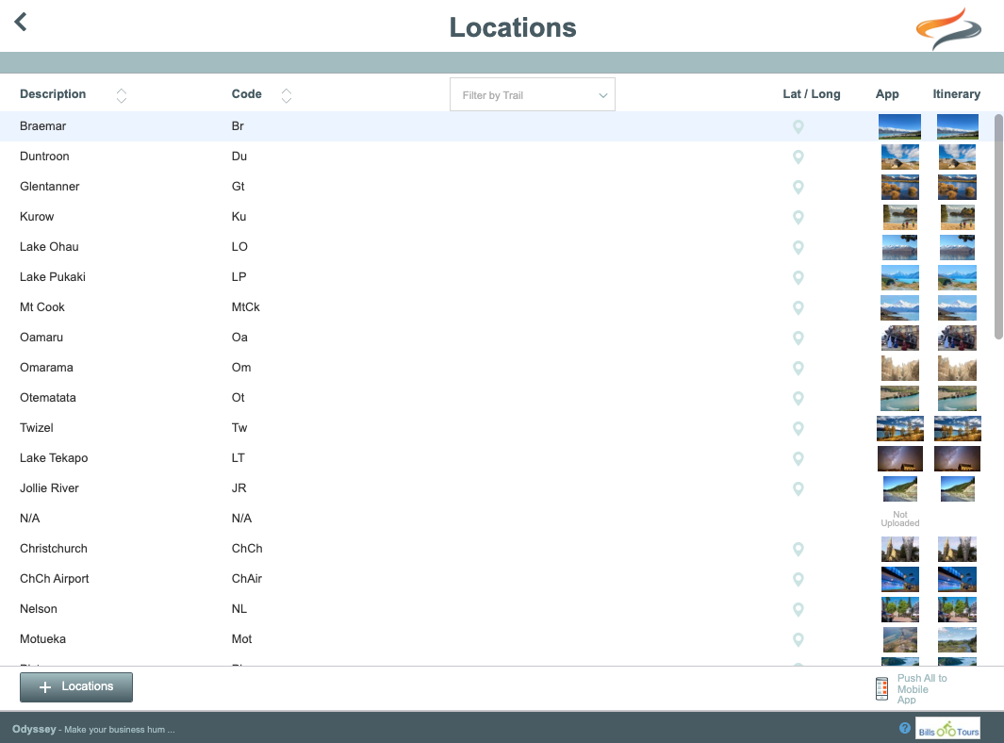1004x743 pixels.
Task: Open map pin for Nelson
Action: click(x=798, y=609)
